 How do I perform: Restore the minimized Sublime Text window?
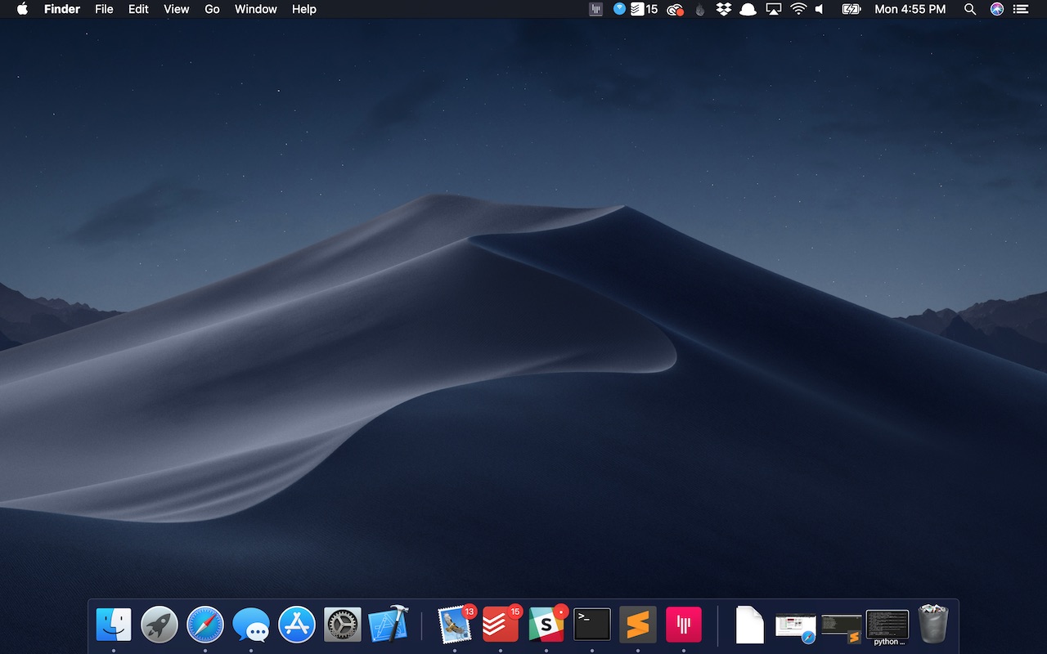842,628
